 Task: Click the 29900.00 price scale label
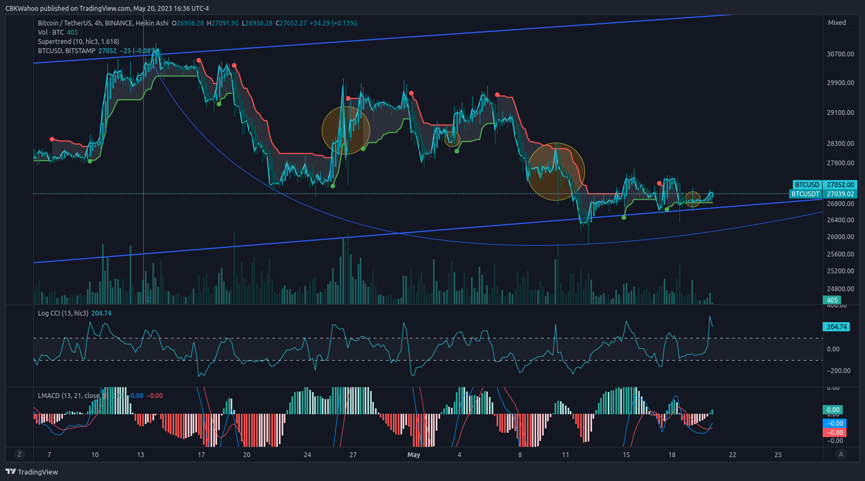[840, 83]
